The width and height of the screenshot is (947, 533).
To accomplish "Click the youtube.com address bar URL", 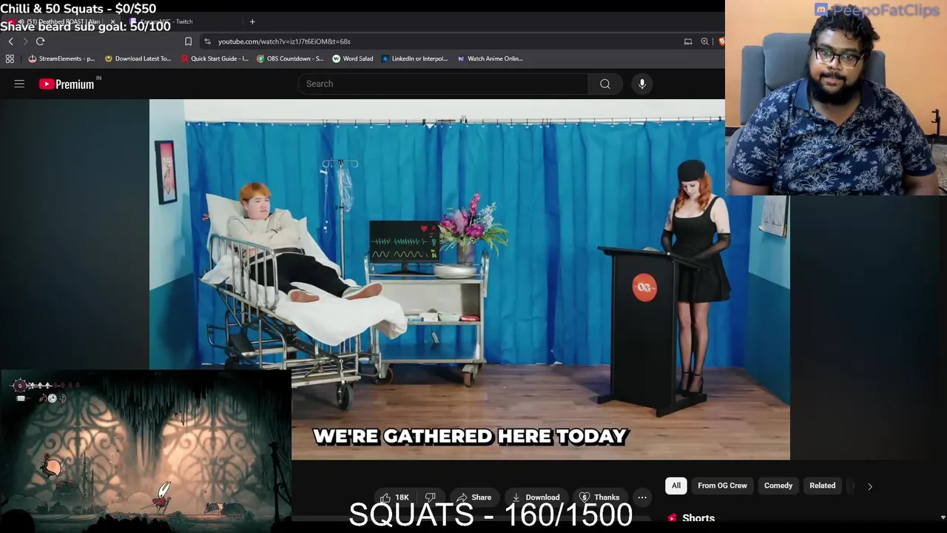I will pos(284,41).
